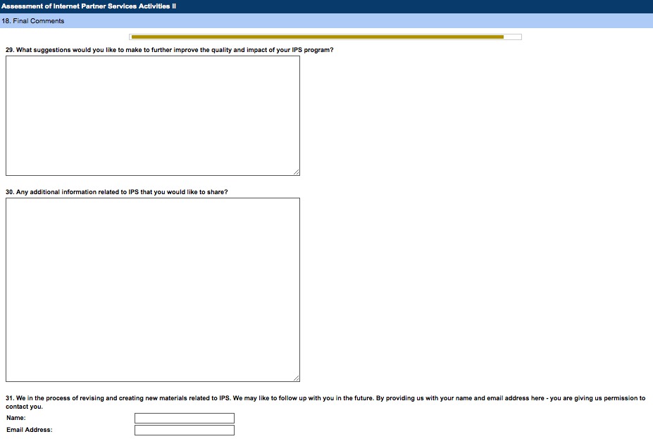653x446 pixels.
Task: Click question 29 text about improving IPS program
Action: (x=170, y=50)
